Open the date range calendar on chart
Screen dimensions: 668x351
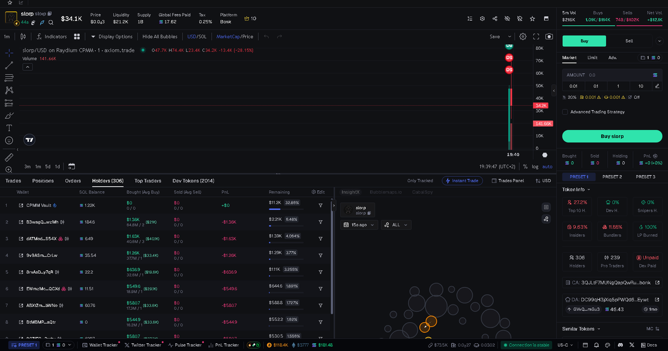tap(72, 166)
